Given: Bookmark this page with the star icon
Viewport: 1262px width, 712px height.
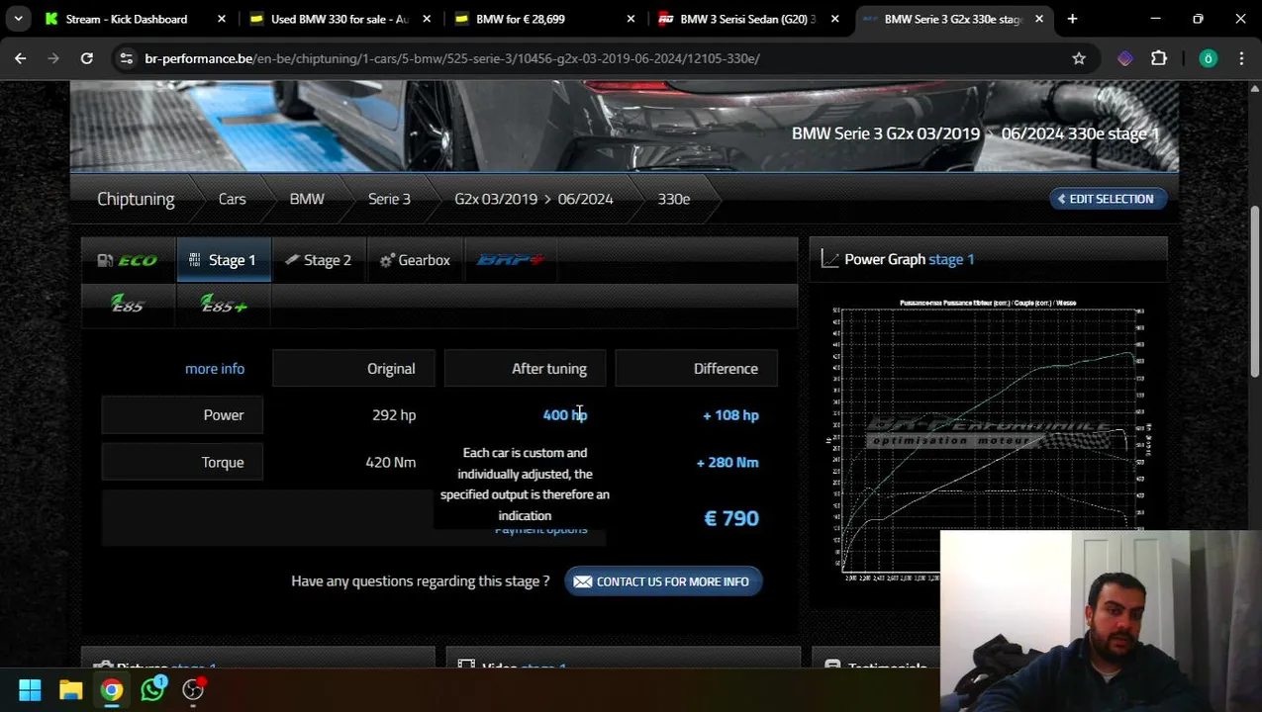Looking at the screenshot, I should [x=1079, y=58].
